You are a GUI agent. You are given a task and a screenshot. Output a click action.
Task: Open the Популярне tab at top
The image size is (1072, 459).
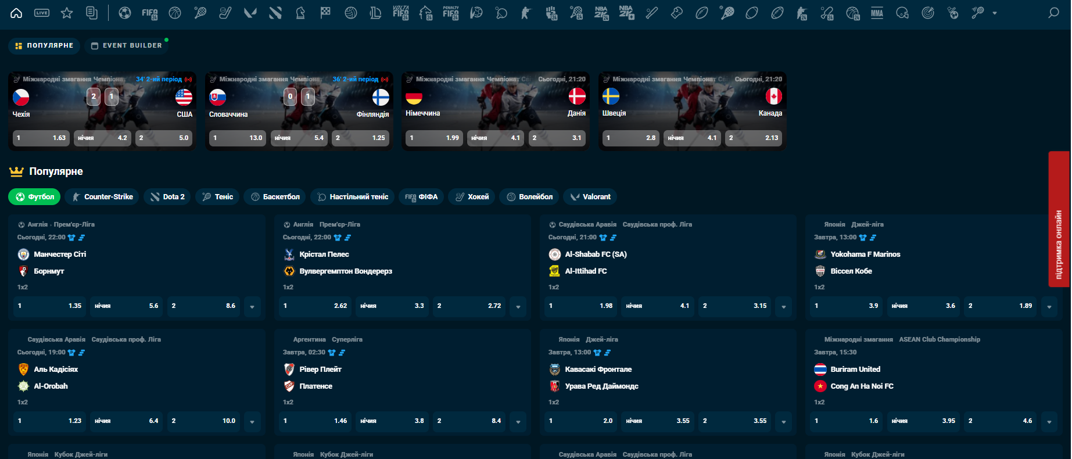pyautogui.click(x=44, y=45)
